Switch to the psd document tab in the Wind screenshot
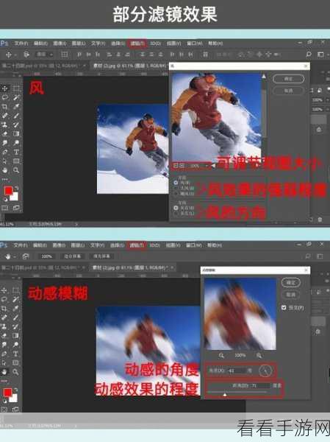The image size is (330, 442). click(43, 66)
